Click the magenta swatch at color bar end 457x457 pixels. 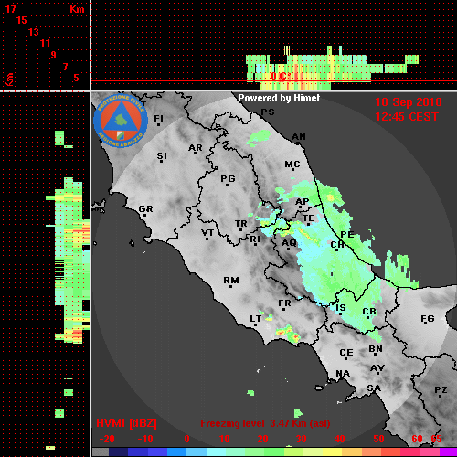(448, 452)
